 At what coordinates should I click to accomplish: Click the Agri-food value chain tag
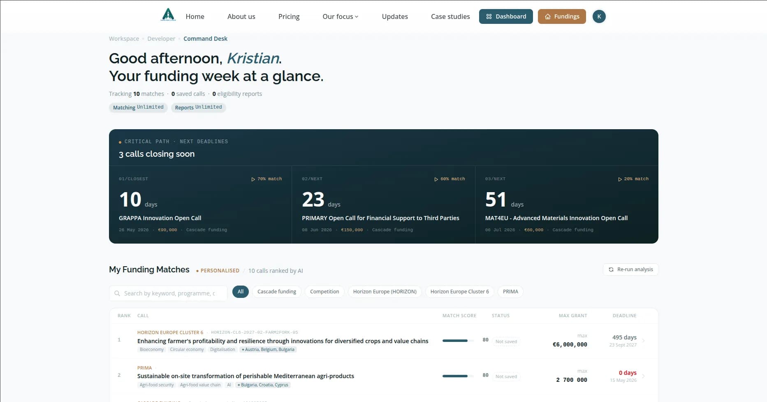coord(200,385)
